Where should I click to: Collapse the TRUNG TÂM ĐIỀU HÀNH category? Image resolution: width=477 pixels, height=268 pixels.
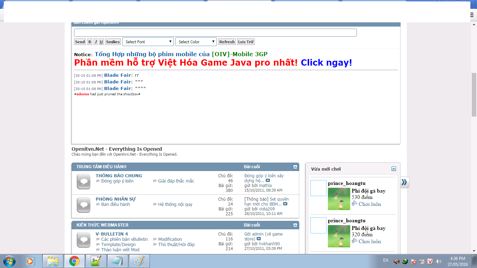(x=295, y=167)
